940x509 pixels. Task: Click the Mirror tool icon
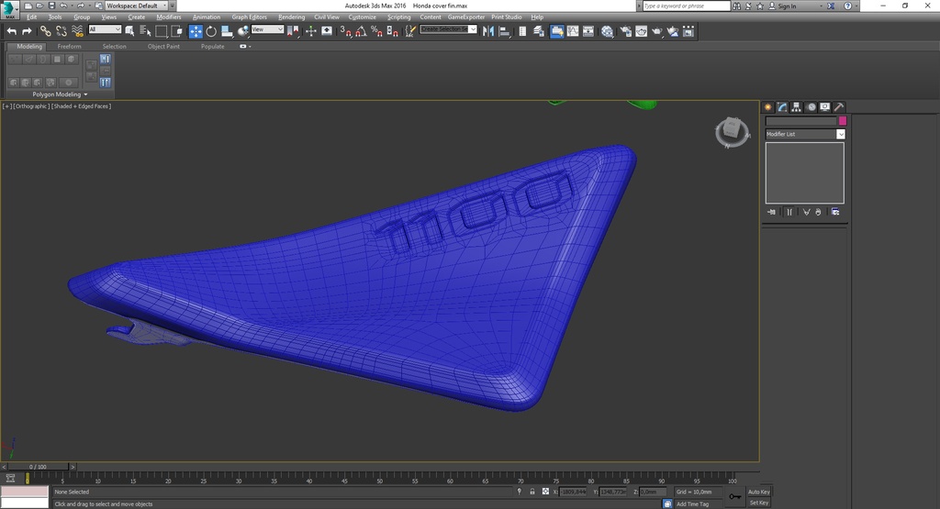[x=488, y=31]
